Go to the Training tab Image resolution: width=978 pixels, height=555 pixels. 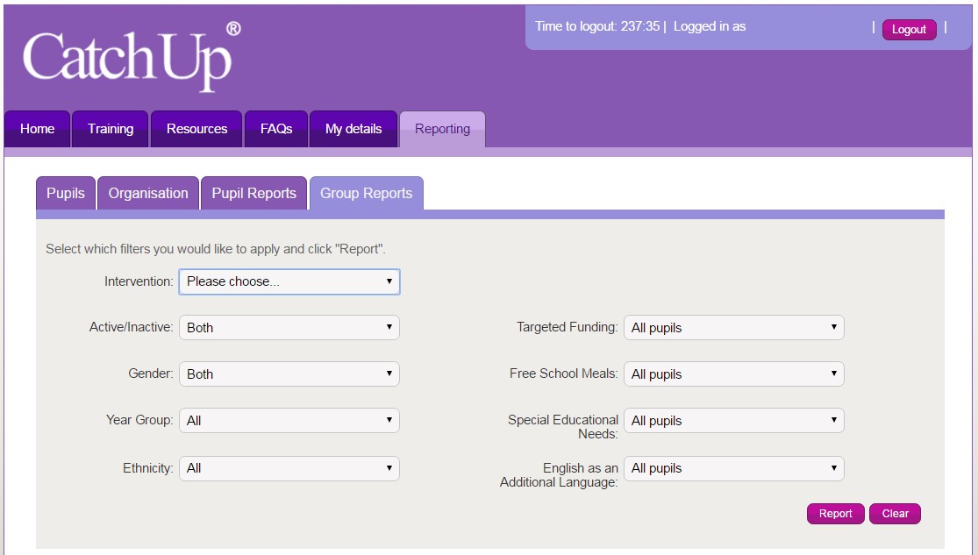(111, 129)
